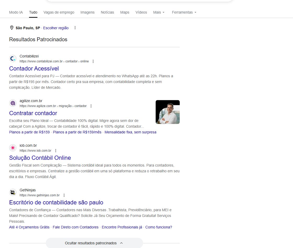The height and width of the screenshot is (248, 293).
Task: Open Escritório de contabilidade são paulo result
Action: pyautogui.click(x=56, y=203)
